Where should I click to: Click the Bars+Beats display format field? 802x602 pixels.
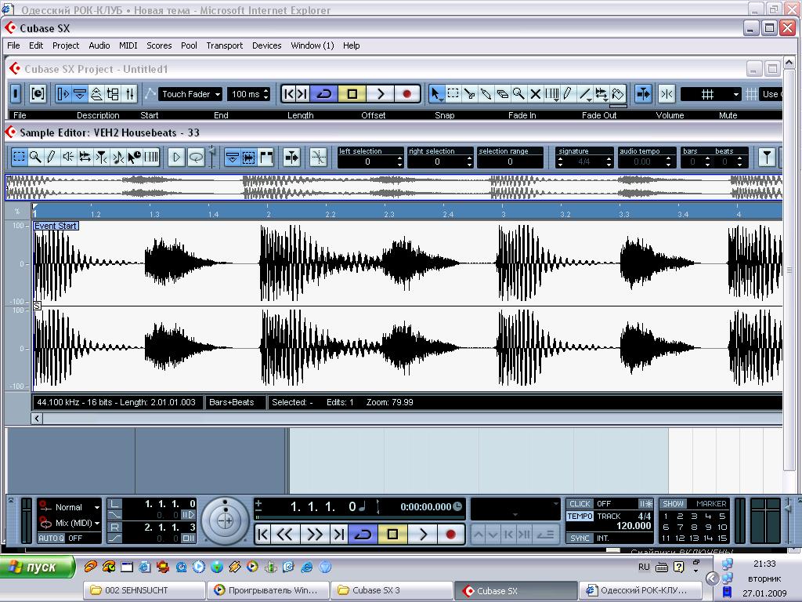(x=234, y=402)
